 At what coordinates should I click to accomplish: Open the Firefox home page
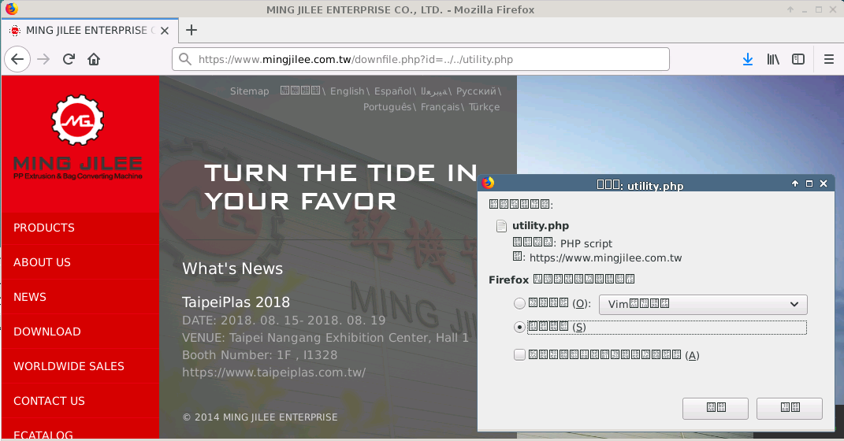[95, 59]
